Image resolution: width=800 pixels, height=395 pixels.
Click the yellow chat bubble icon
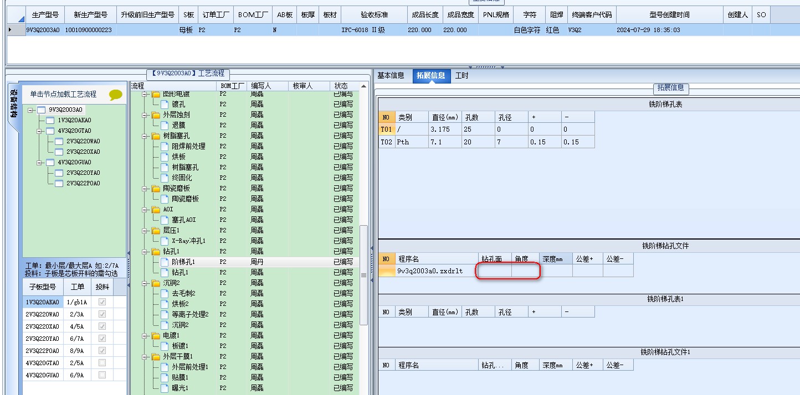[x=115, y=95]
